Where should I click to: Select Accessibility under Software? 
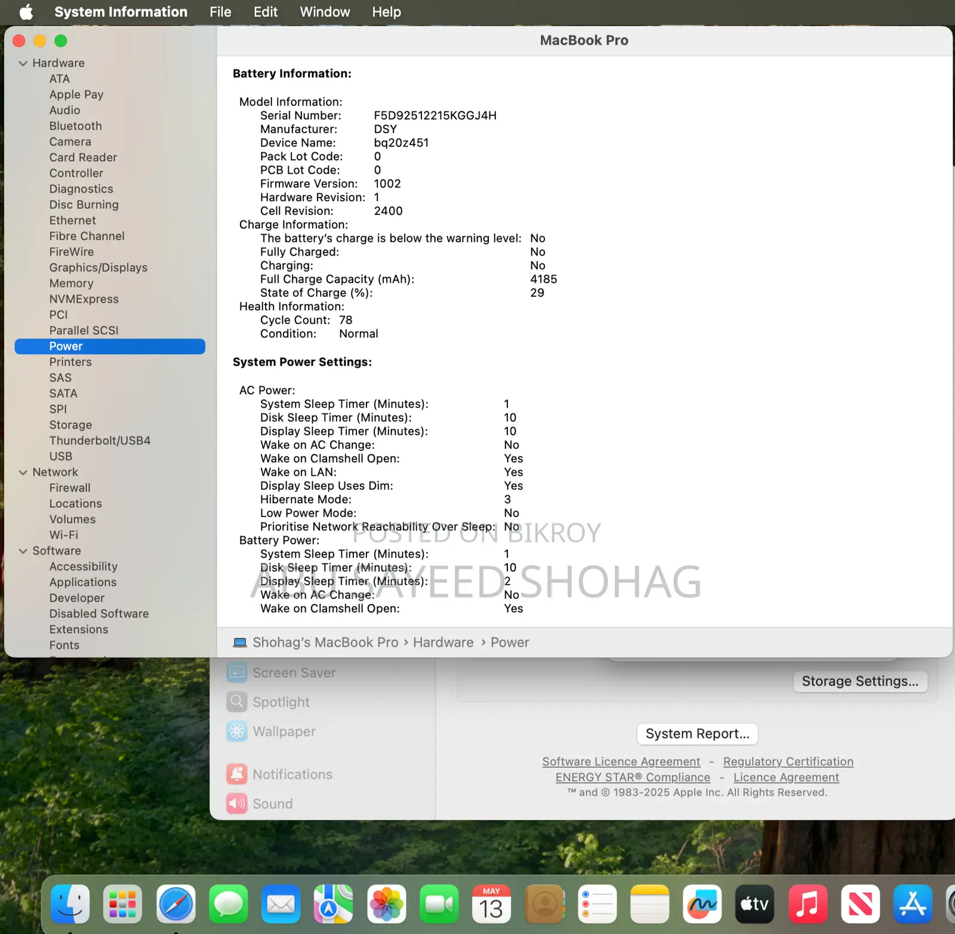pos(83,567)
